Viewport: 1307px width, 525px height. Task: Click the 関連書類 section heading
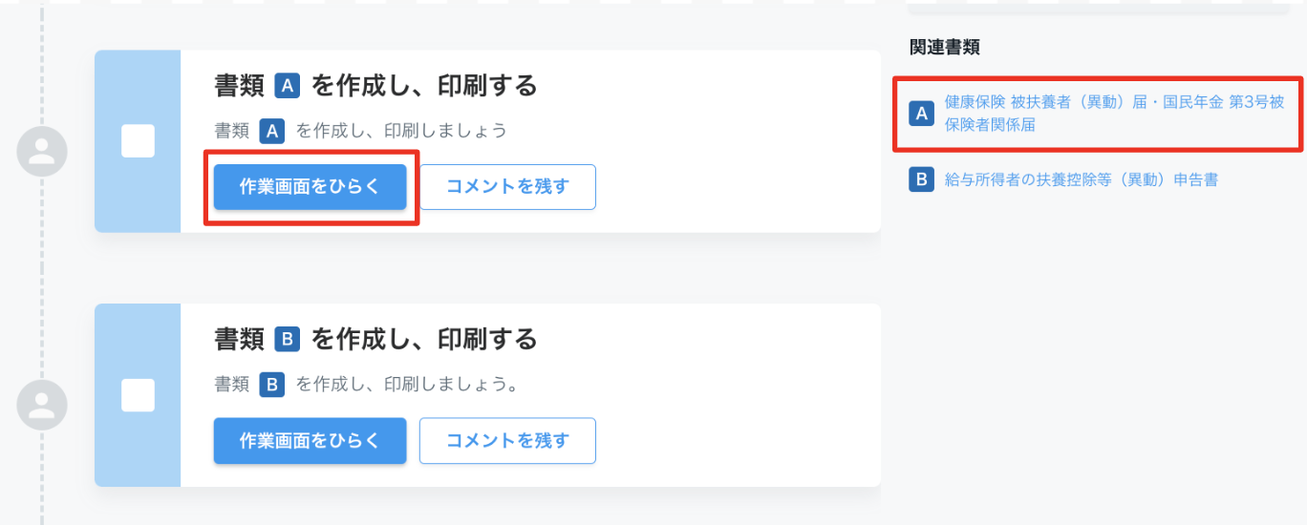pyautogui.click(x=945, y=47)
